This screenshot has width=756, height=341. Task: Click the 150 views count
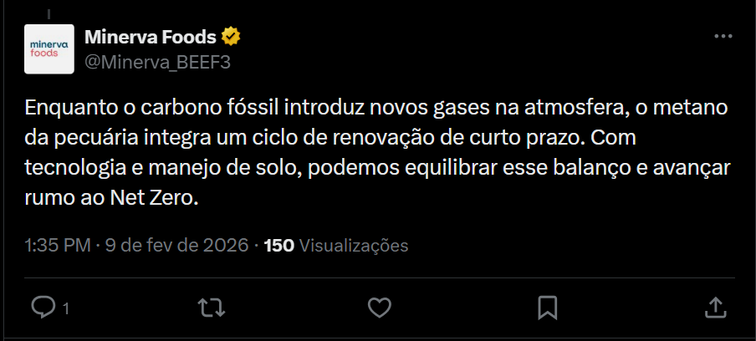click(278, 246)
